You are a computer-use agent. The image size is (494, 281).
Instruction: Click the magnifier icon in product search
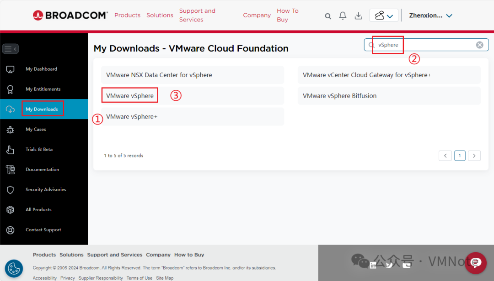371,45
